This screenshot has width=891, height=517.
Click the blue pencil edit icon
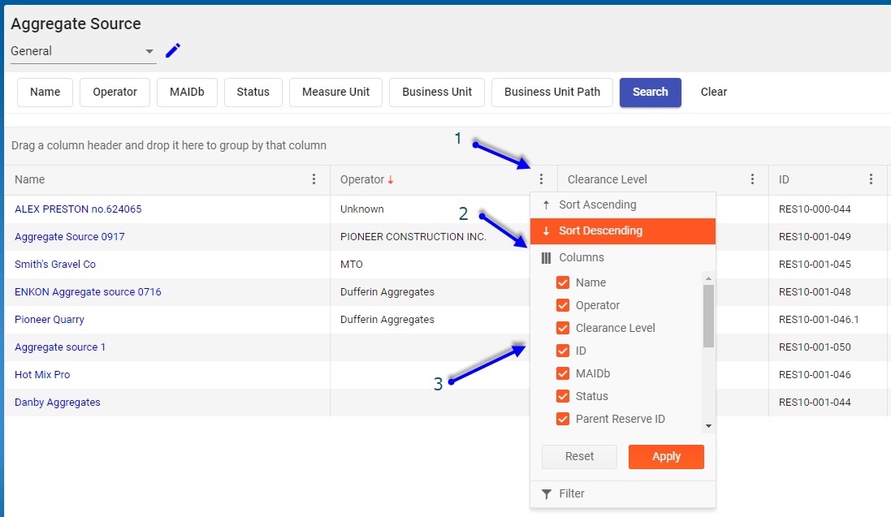tap(173, 51)
